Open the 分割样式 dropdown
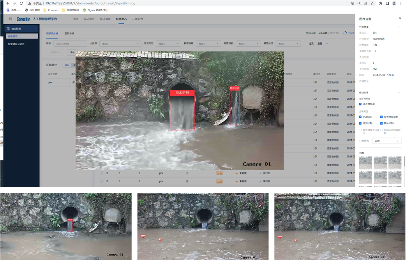 [387, 141]
